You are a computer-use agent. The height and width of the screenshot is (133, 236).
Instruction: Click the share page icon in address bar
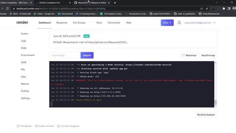pos(202,8)
